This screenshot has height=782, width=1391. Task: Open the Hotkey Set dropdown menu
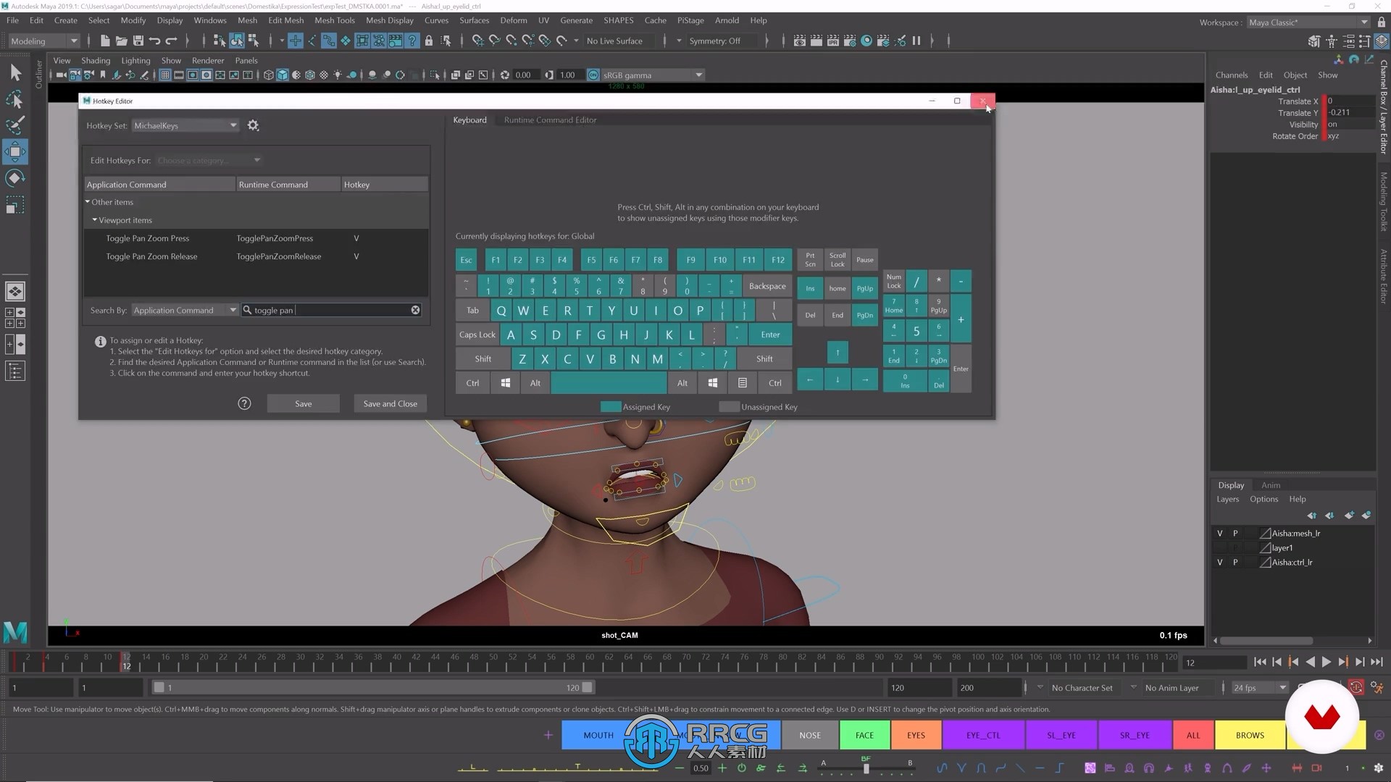[183, 125]
